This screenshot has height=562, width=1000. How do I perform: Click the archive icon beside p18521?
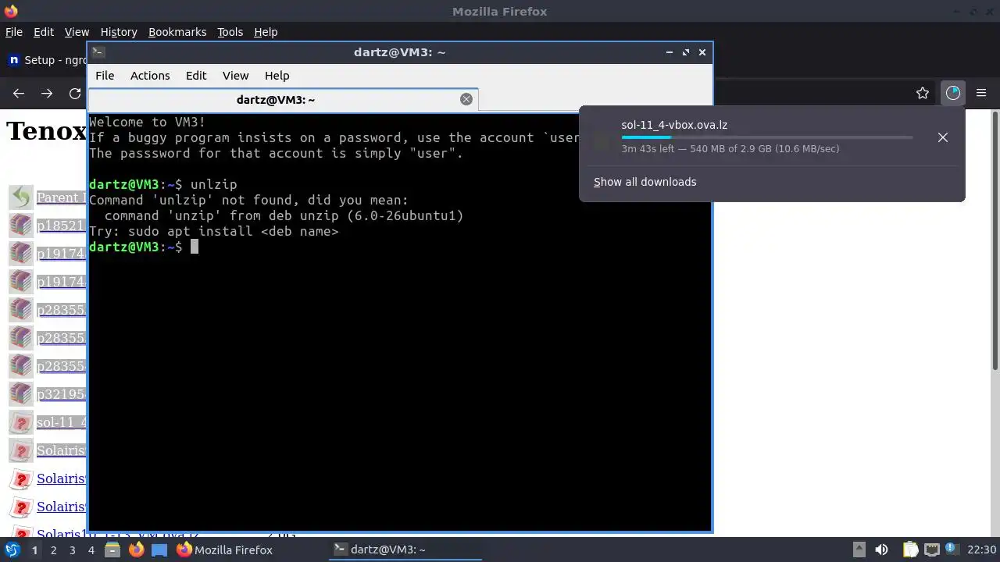coord(21,226)
